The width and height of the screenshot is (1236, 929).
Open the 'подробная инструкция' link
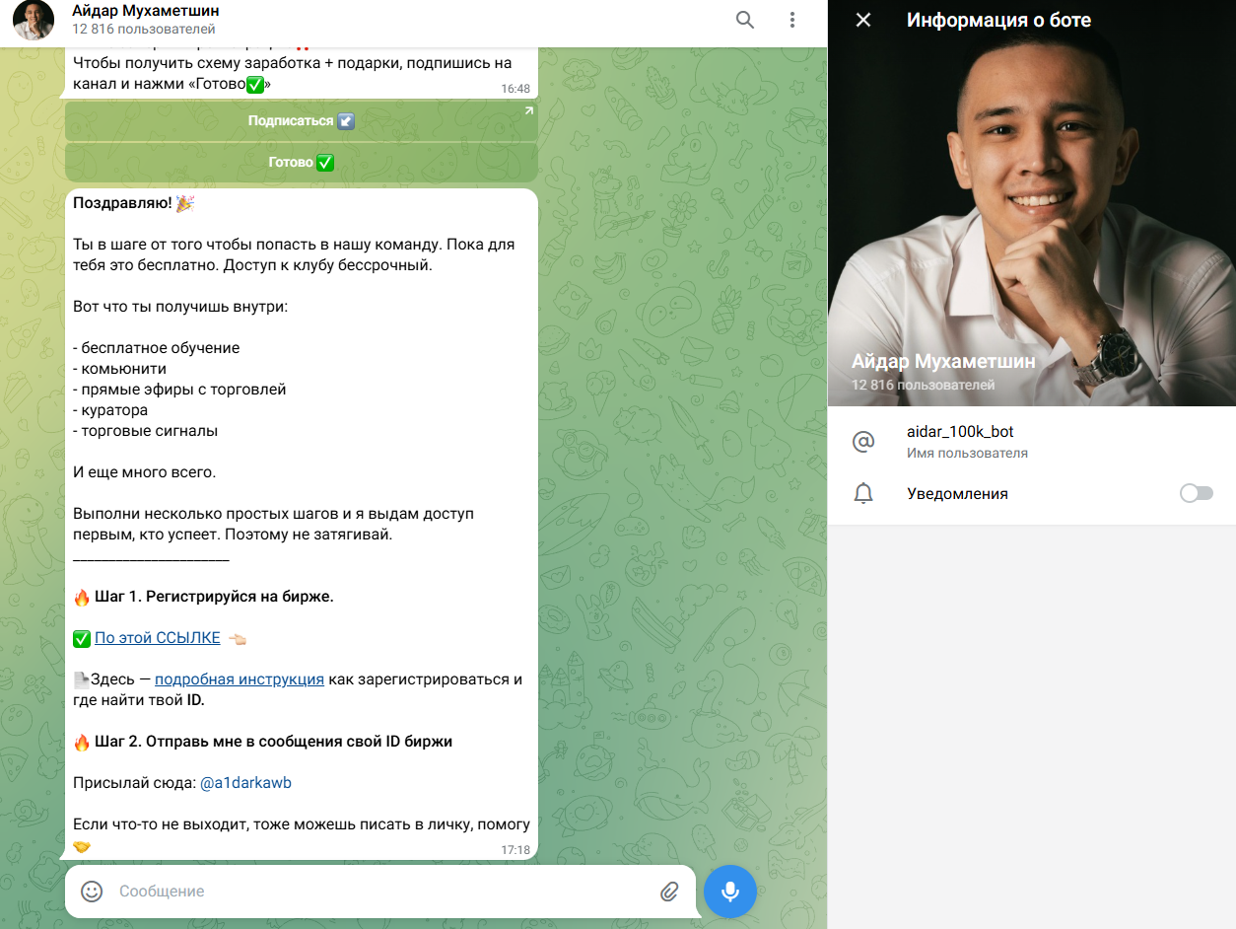coord(240,679)
